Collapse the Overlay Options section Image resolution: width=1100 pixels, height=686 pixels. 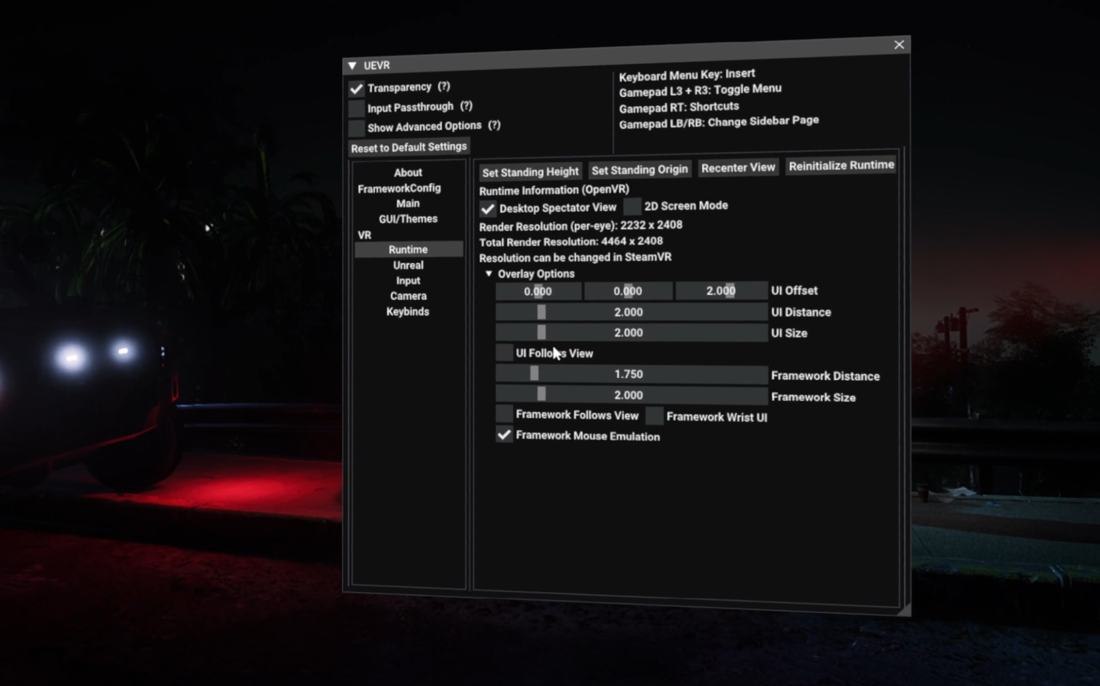tap(489, 274)
